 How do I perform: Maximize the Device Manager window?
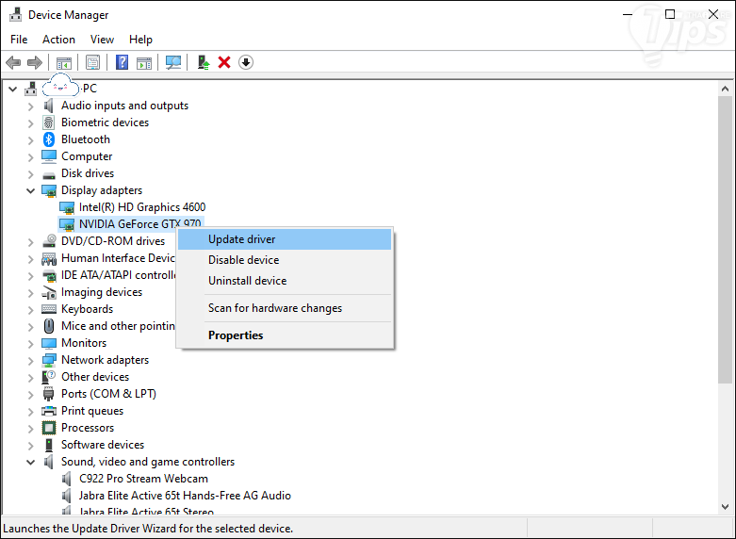(x=670, y=14)
